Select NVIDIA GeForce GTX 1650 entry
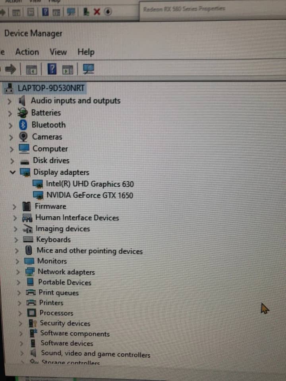Image resolution: width=286 pixels, height=381 pixels. coord(90,195)
